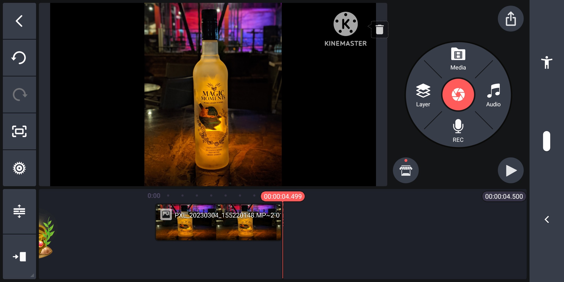Tap the image type icon on clip
Screen dimensions: 564x282
(x=166, y=215)
